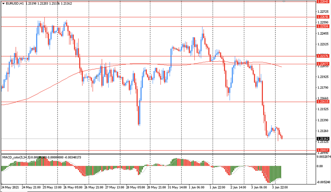Open the dropdown arrow beside EURUSD,H1

click(3, 3)
